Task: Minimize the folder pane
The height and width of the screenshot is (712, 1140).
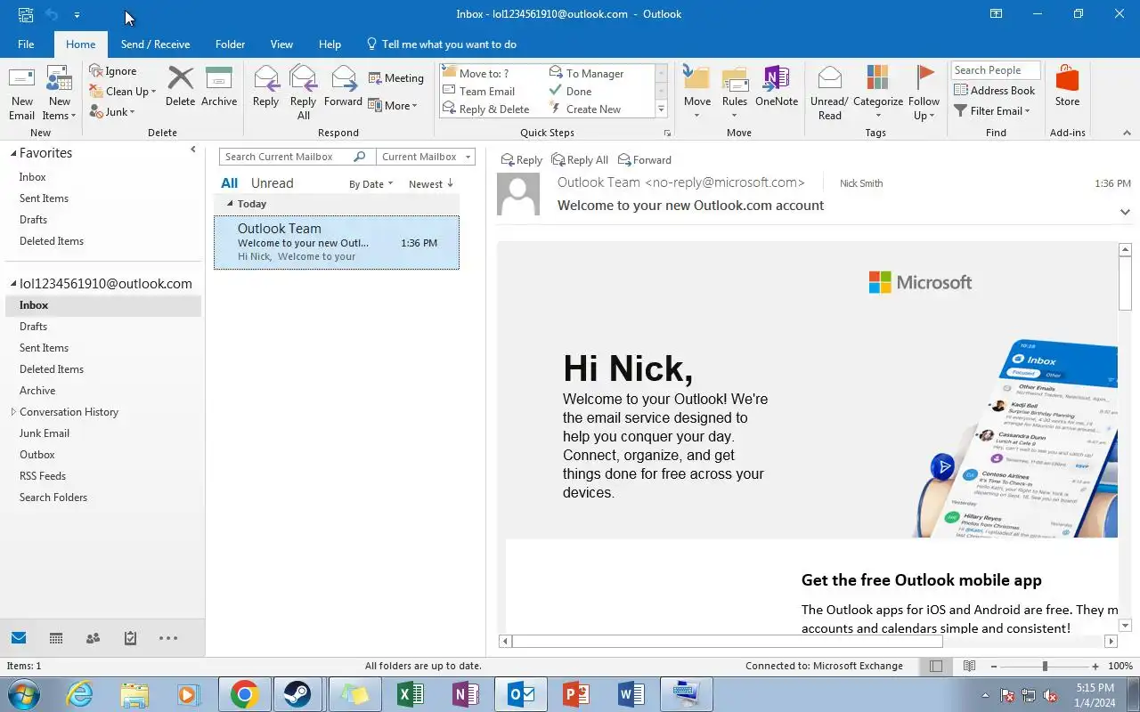Action: click(193, 150)
